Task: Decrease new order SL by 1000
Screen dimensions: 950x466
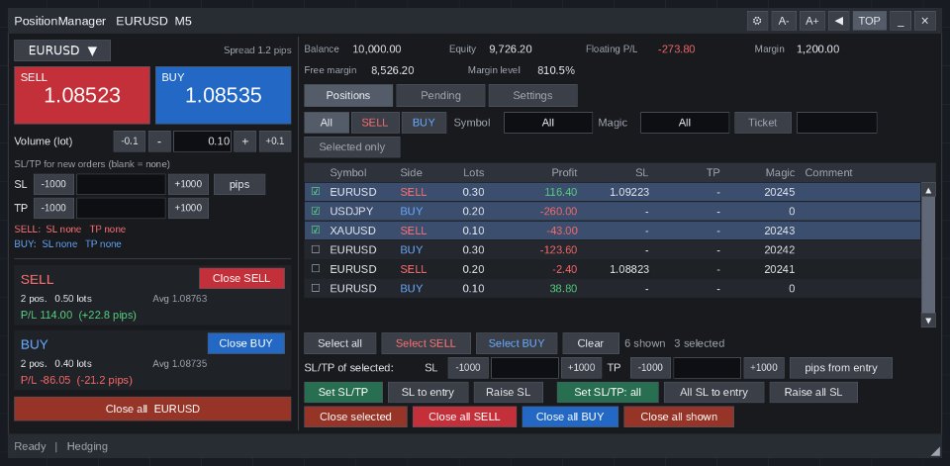Action: [53, 184]
